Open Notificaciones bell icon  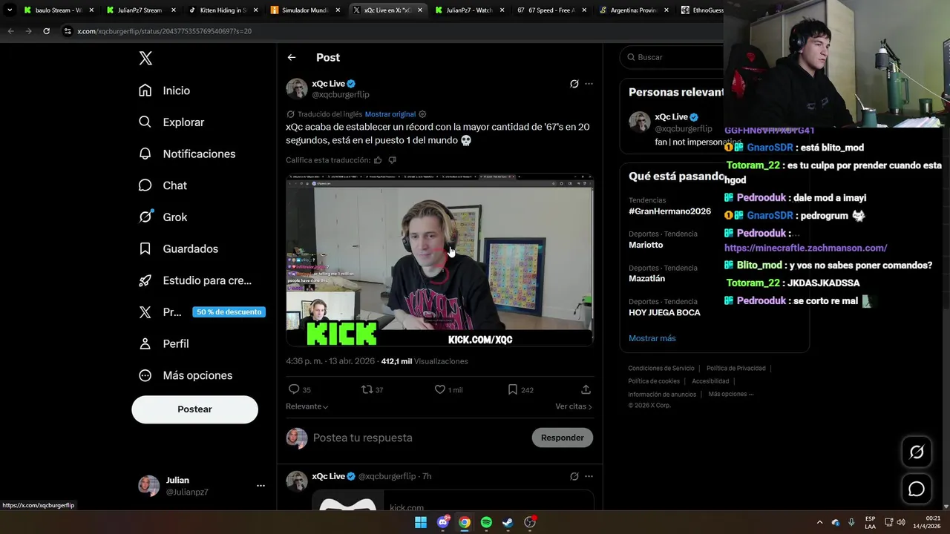coord(145,154)
